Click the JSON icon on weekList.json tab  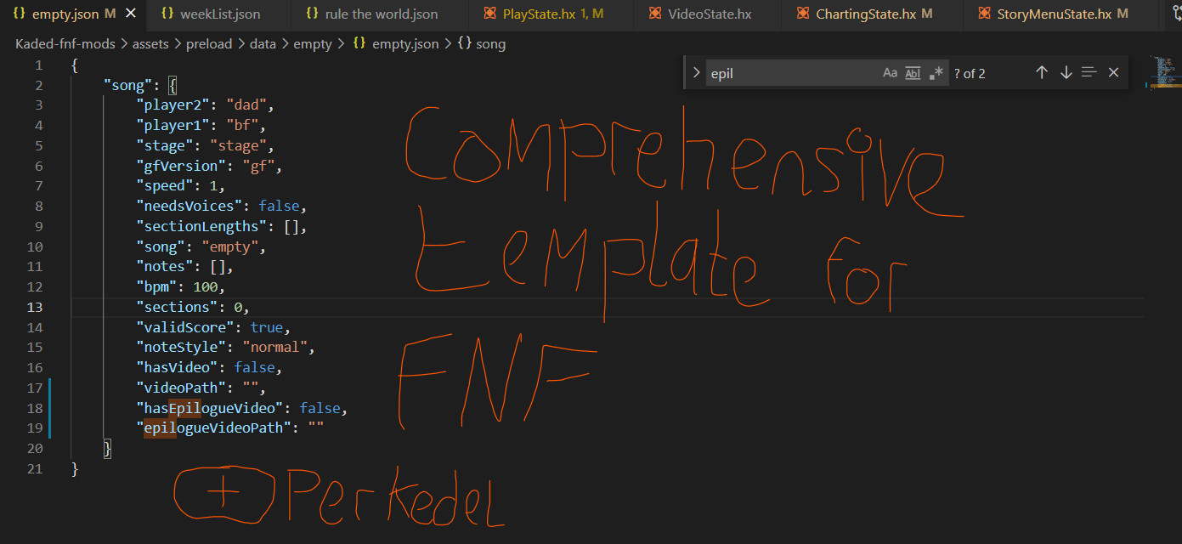(x=167, y=14)
